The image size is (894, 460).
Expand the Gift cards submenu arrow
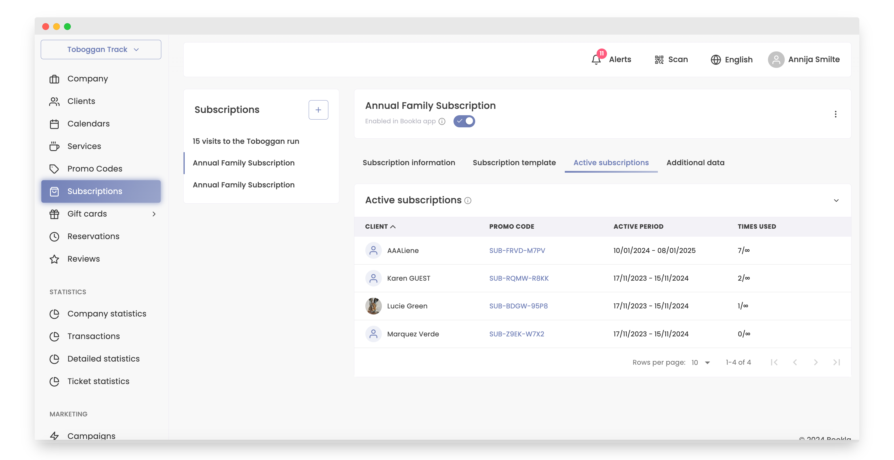(154, 214)
